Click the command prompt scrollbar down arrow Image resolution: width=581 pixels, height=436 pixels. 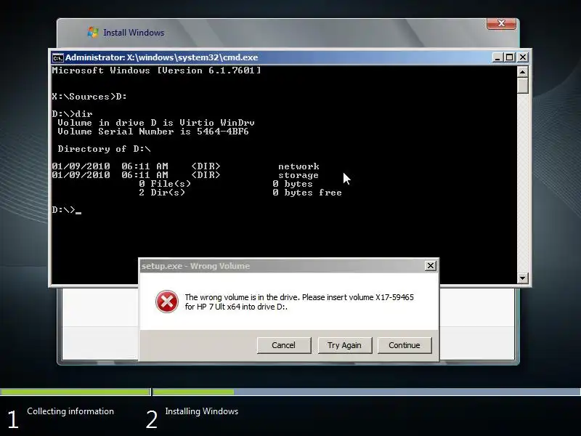[522, 278]
